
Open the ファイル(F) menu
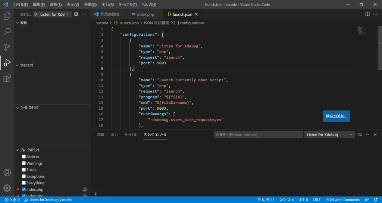pos(20,4)
